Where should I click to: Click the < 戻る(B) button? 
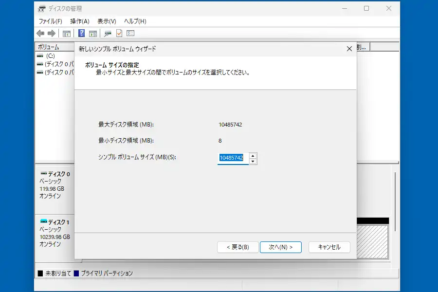[x=237, y=247]
